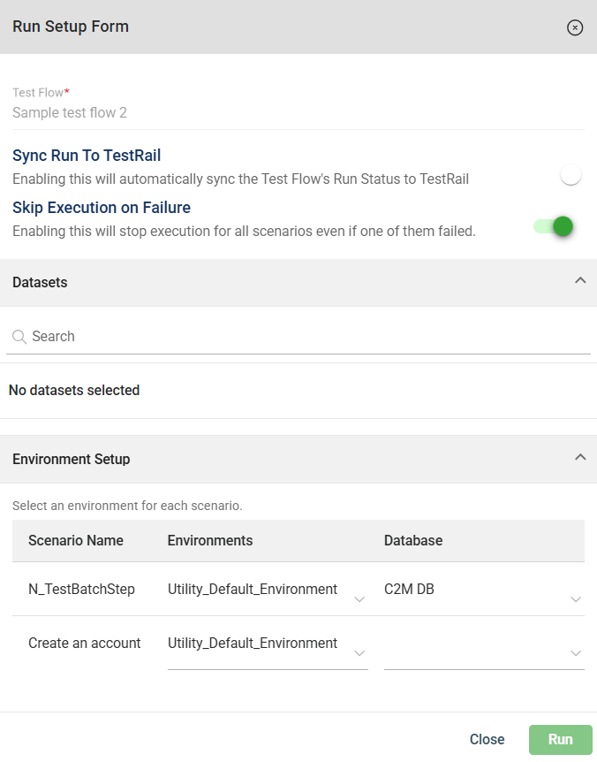Select the Create an account scenario name
Image resolution: width=597 pixels, height=762 pixels.
(x=84, y=644)
